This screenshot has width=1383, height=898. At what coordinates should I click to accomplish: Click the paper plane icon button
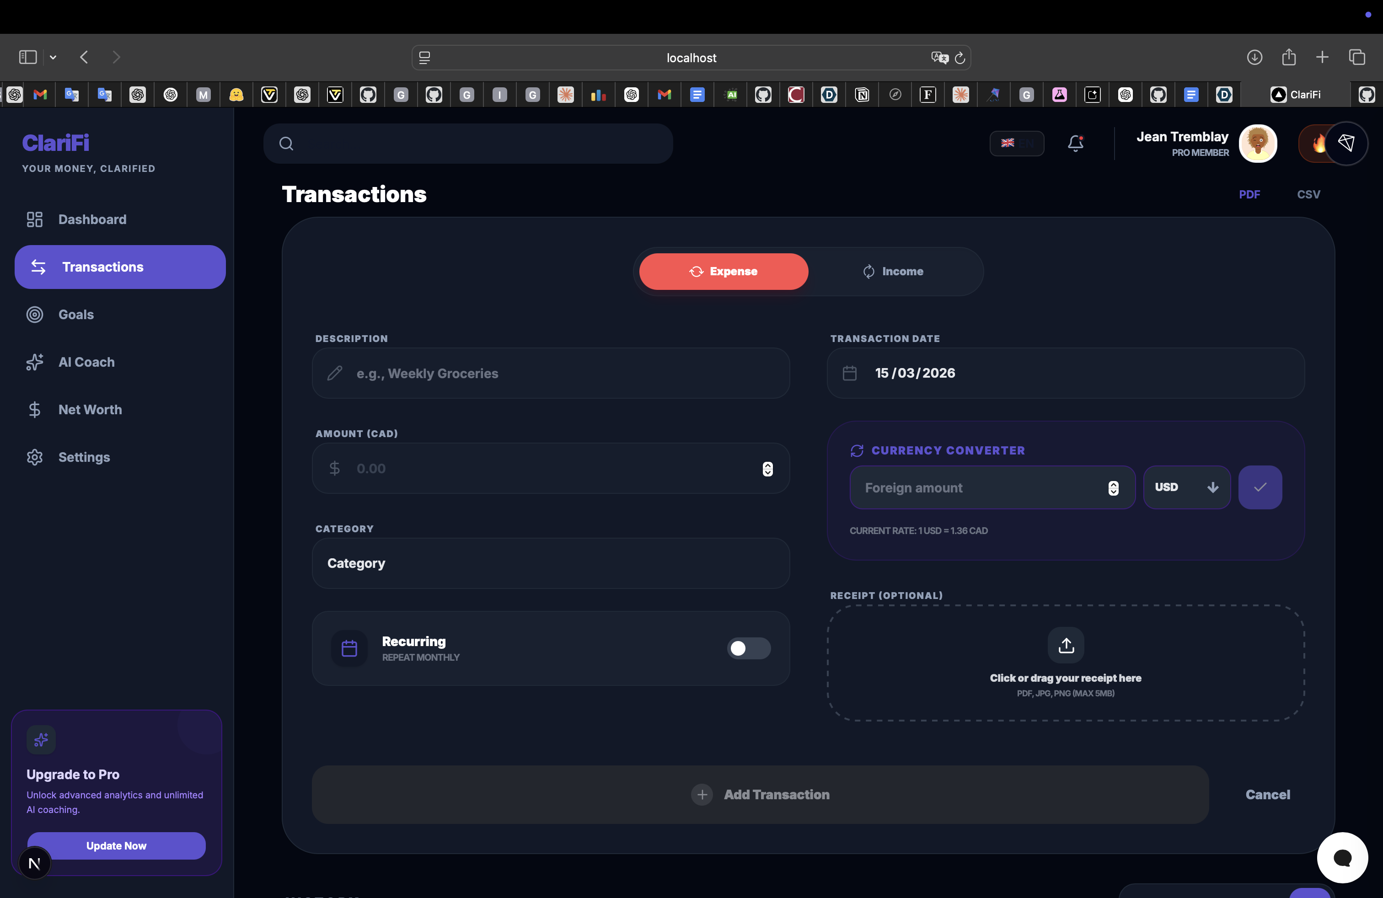pos(1346,143)
